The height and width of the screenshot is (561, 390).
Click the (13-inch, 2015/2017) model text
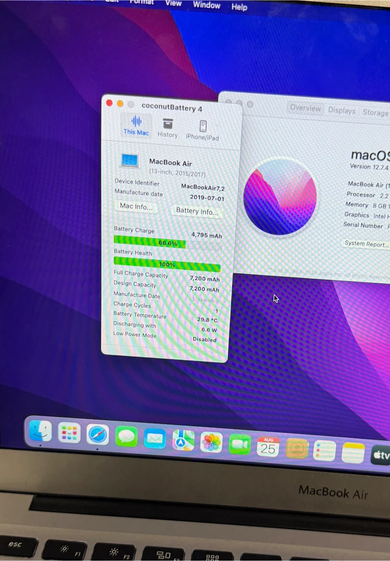177,173
